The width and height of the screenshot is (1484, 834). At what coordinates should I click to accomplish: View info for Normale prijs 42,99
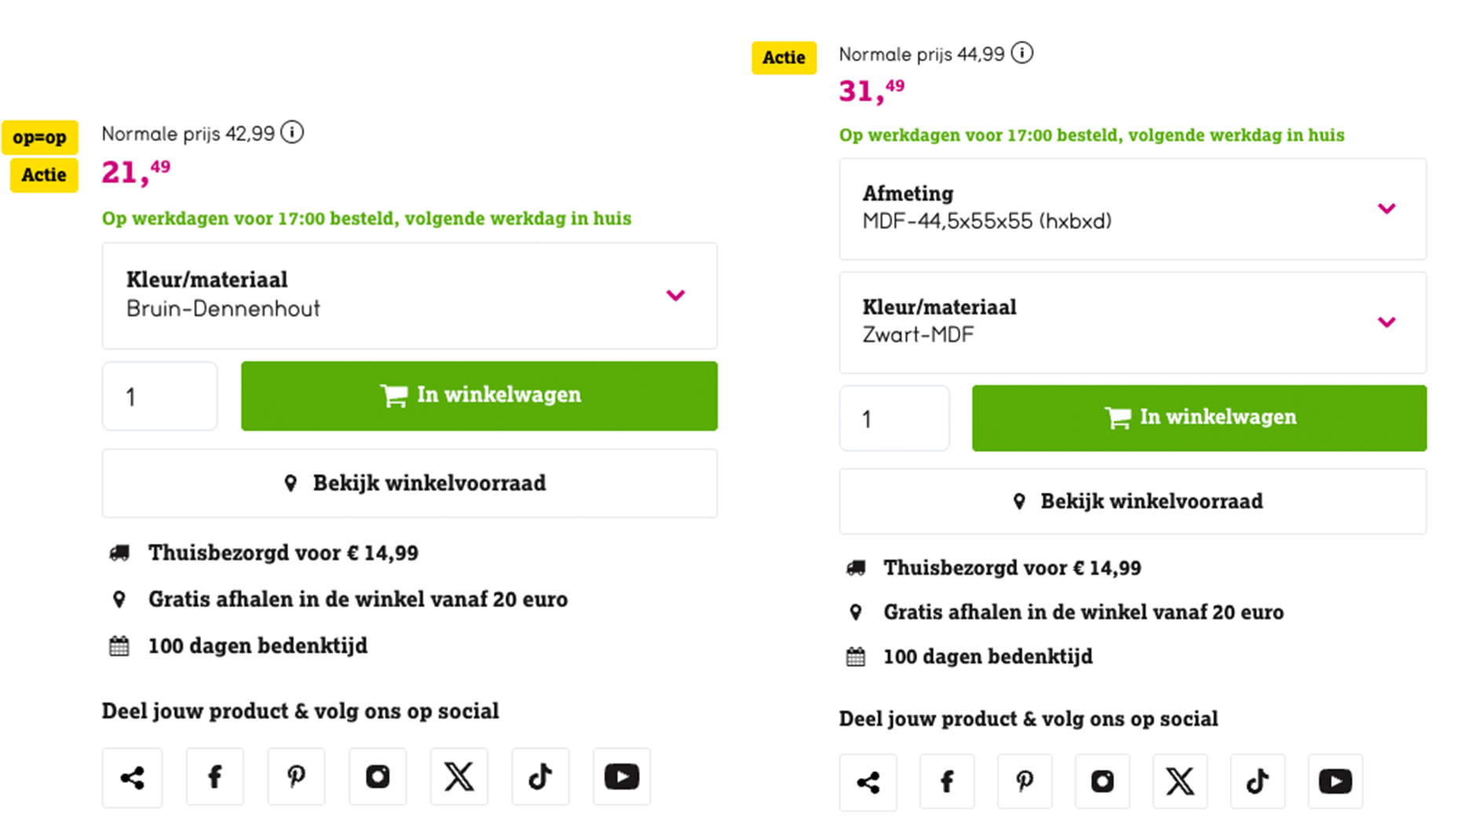pyautogui.click(x=292, y=133)
